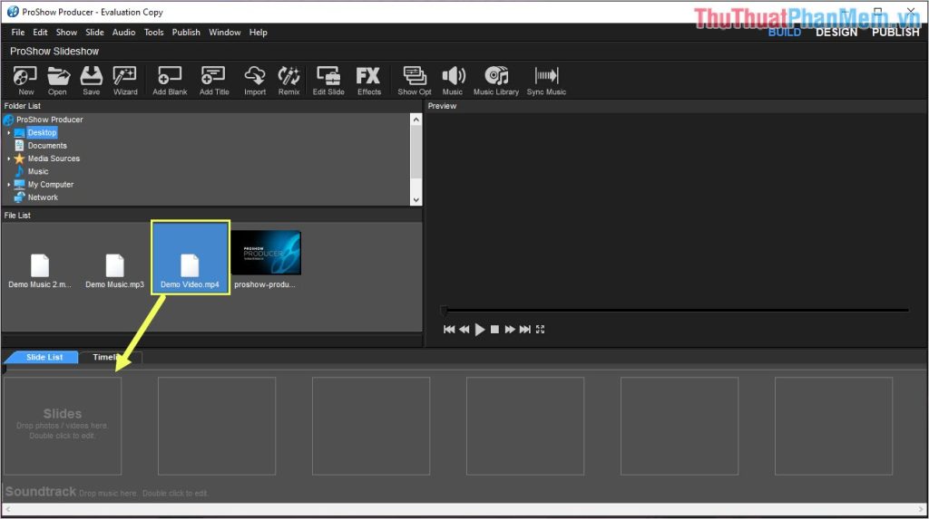Select ProShow Producer root node
This screenshot has width=929, height=519.
(49, 120)
